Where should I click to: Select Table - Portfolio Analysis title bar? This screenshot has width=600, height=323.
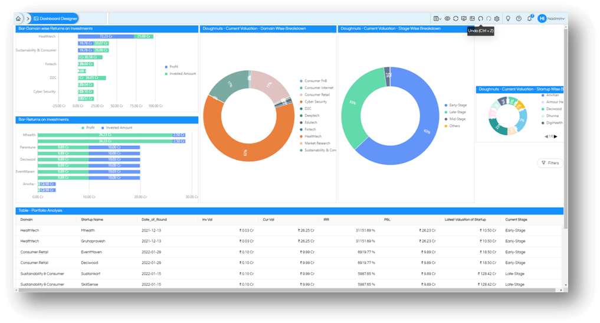tap(289, 211)
